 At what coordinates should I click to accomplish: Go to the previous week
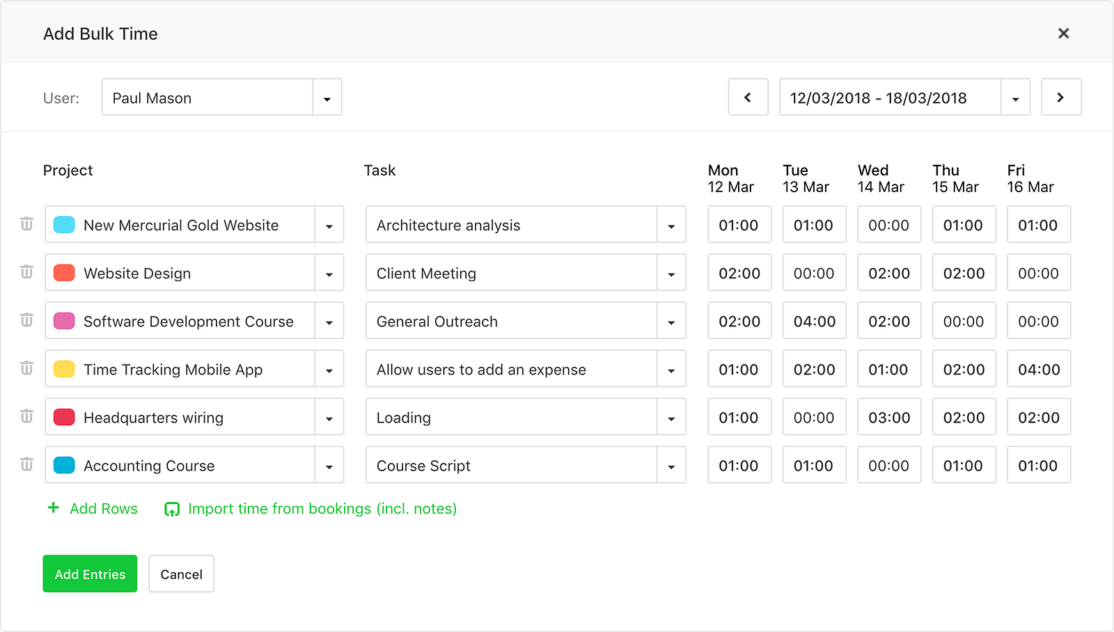748,97
